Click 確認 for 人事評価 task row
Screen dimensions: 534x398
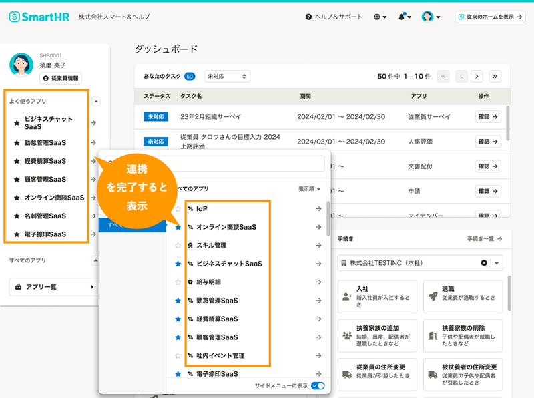tap(488, 142)
